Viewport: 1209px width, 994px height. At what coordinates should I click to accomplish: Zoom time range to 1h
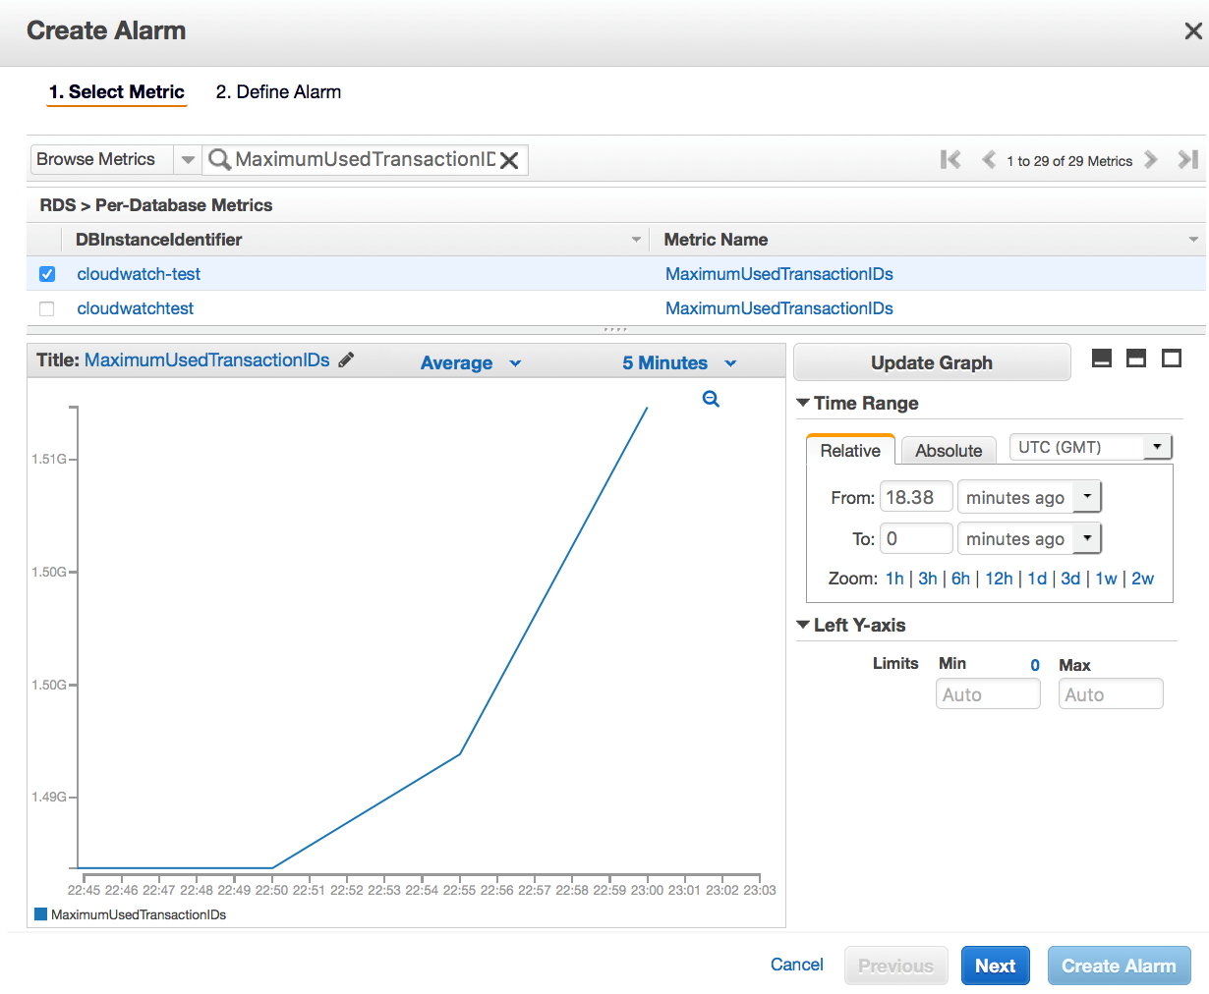pos(894,579)
